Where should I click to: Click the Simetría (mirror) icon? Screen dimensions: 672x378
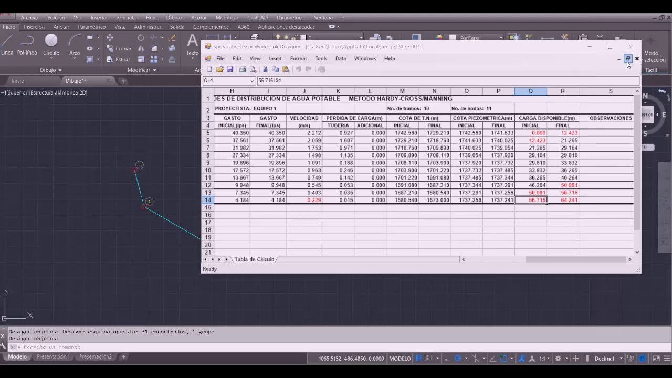[141, 48]
